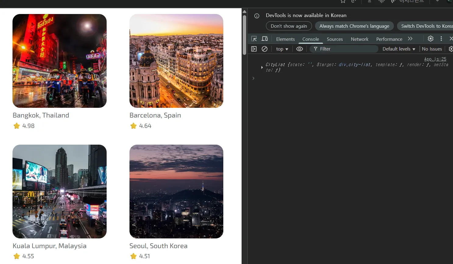The image size is (453, 264).
Task: Click the info icon in the DevTools notification
Action: point(257,16)
